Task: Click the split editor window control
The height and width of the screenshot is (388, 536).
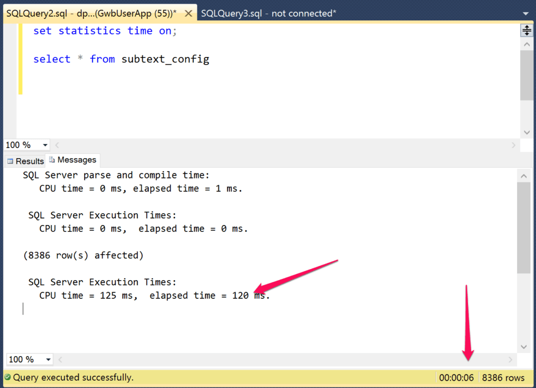Action: click(527, 30)
